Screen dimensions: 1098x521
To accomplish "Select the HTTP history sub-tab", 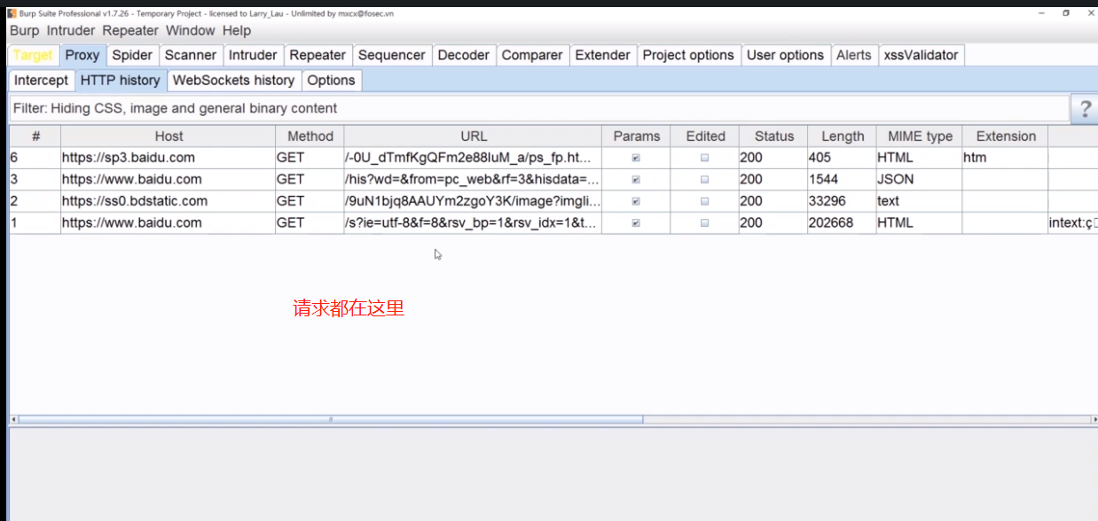I will click(x=121, y=80).
